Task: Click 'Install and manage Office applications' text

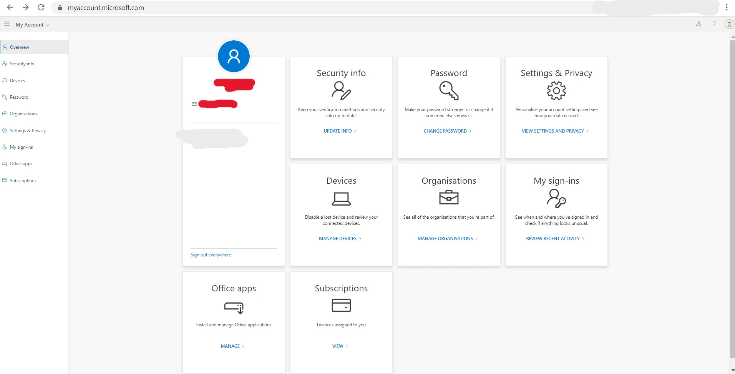Action: pyautogui.click(x=234, y=325)
